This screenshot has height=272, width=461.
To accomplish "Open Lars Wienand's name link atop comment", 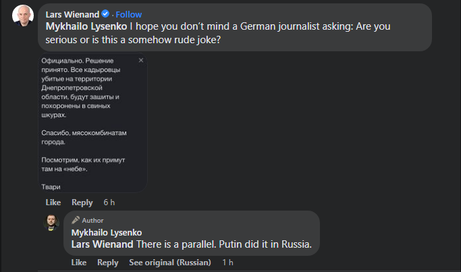I will [72, 14].
